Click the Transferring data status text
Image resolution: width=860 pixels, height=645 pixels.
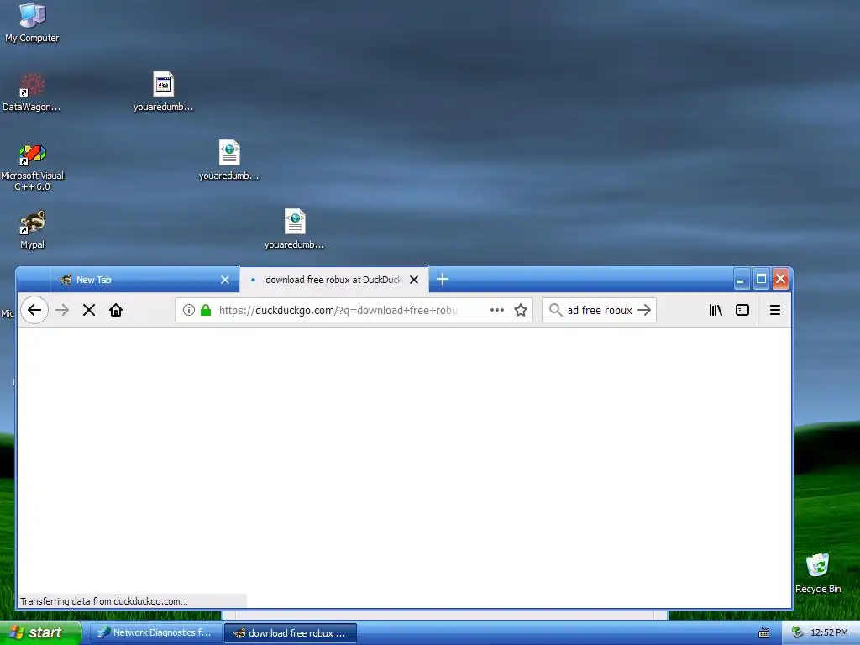[104, 601]
